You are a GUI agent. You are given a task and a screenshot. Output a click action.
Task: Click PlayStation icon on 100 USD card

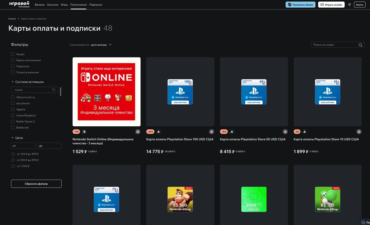[158, 132]
